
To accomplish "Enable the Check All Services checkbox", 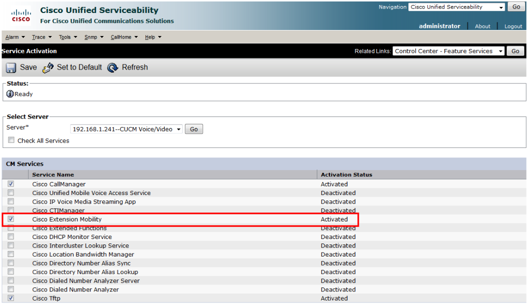I will tap(11, 140).
